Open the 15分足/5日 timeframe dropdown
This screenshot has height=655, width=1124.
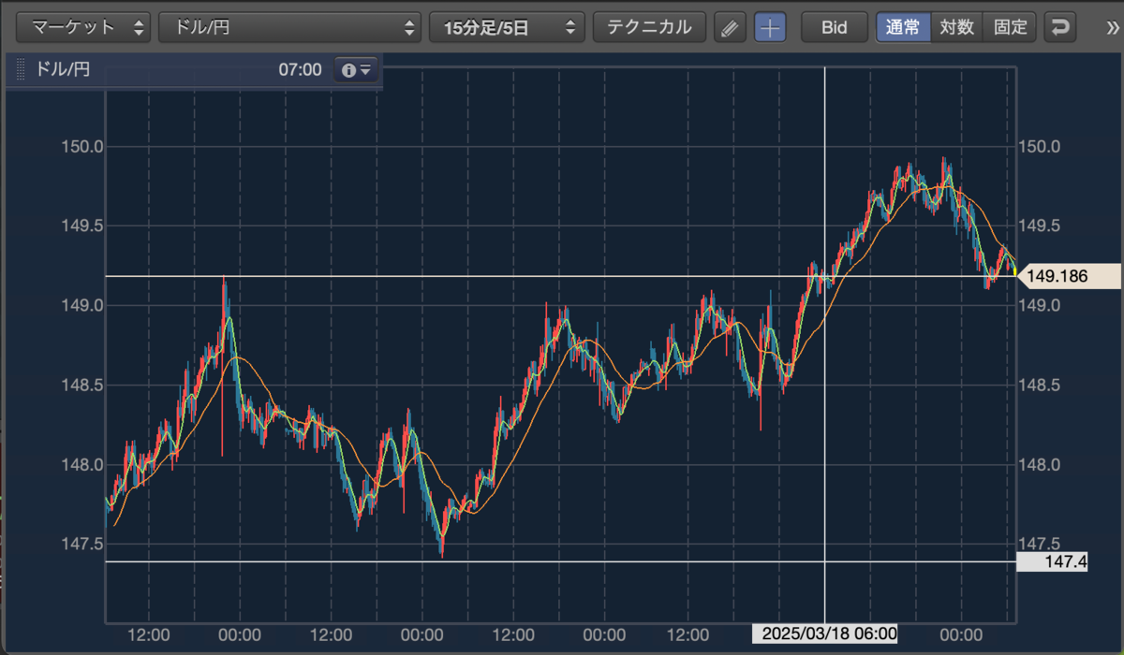coord(507,27)
